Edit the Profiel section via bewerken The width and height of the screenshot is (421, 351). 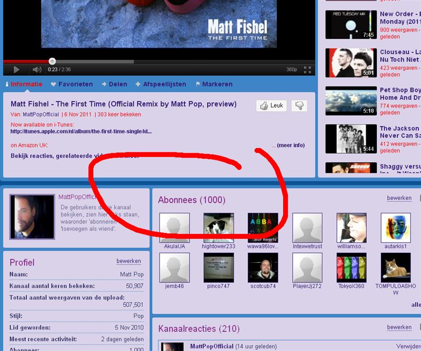click(x=128, y=261)
